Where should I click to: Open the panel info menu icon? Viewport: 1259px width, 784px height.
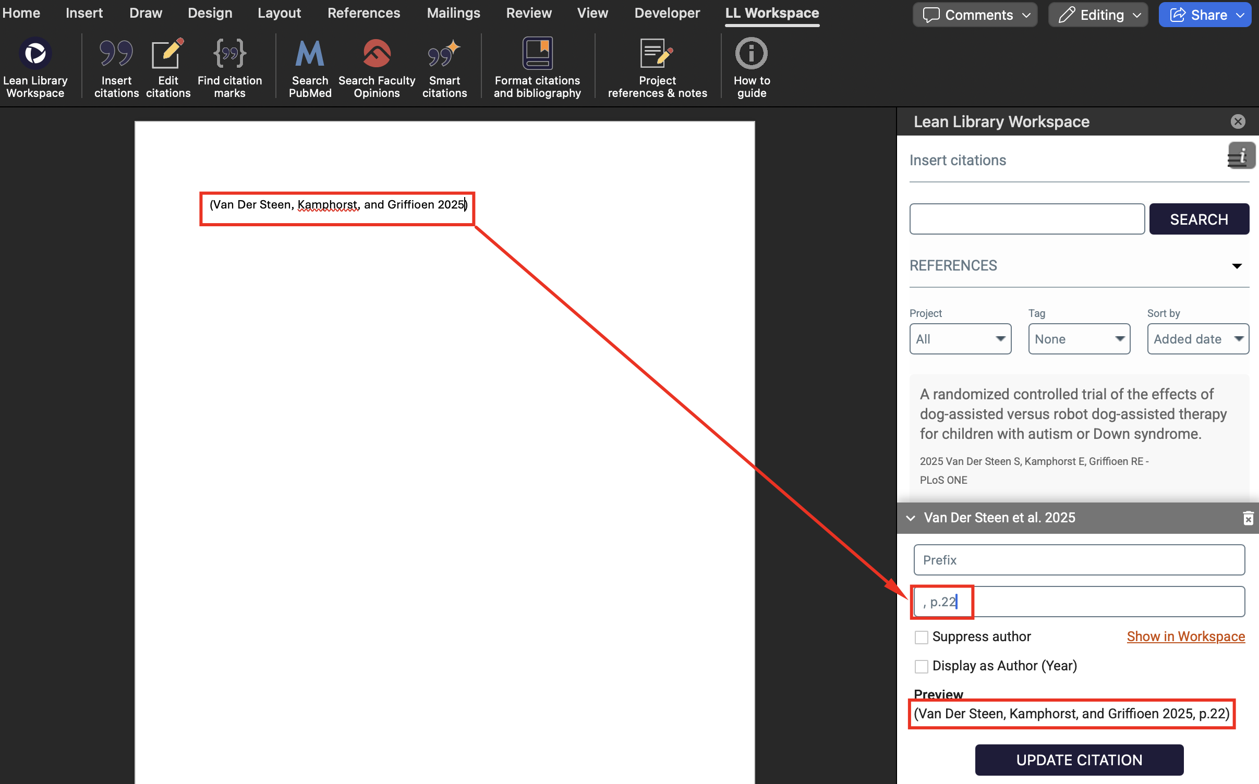pos(1241,156)
